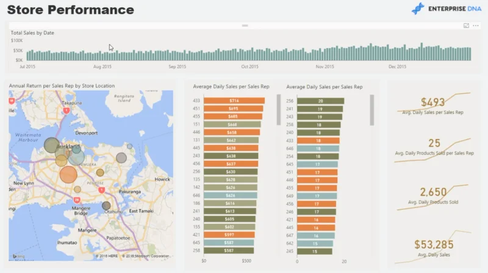Click highway 1 shield near Penrose
Viewport: 488px width, 273px height.
101,190
